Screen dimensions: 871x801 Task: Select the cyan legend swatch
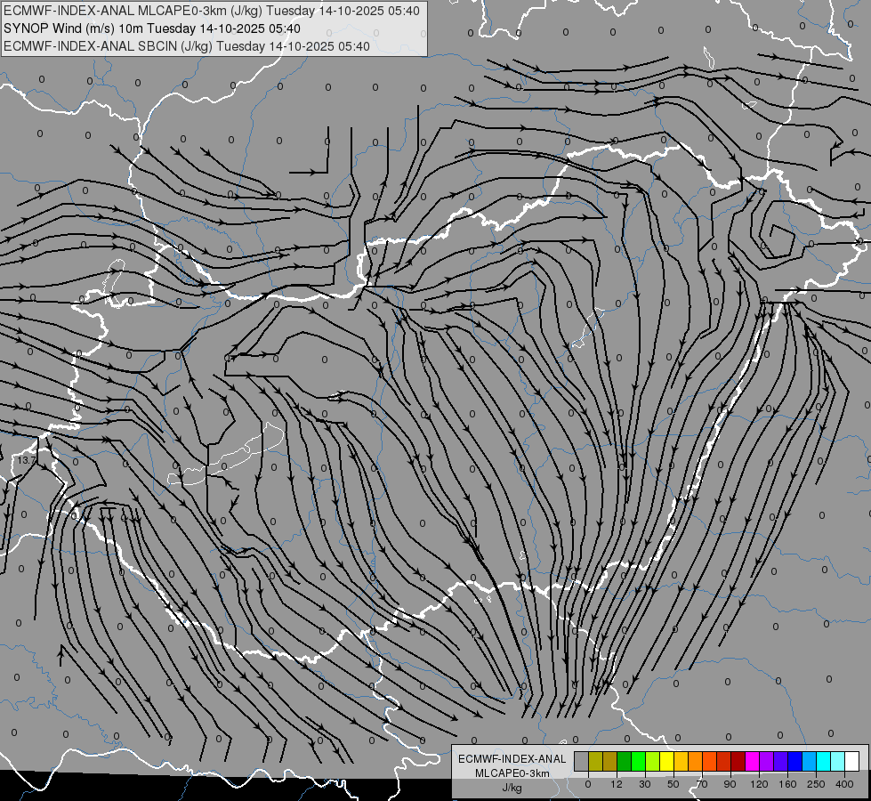tap(823, 761)
